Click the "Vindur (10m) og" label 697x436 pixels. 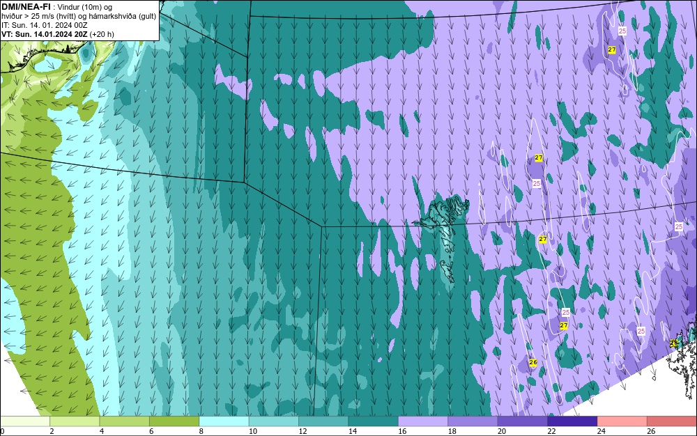85,7
